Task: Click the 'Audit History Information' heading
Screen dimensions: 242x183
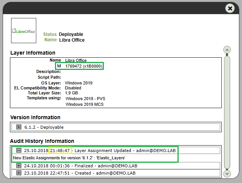Action: coord(42,141)
